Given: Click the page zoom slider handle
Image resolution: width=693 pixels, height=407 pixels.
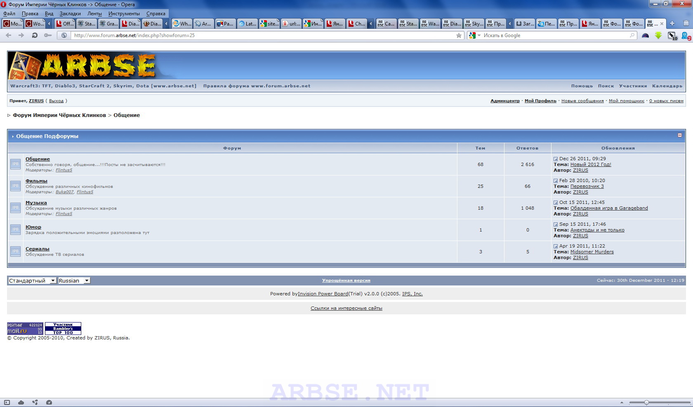Looking at the screenshot, I should pos(646,402).
